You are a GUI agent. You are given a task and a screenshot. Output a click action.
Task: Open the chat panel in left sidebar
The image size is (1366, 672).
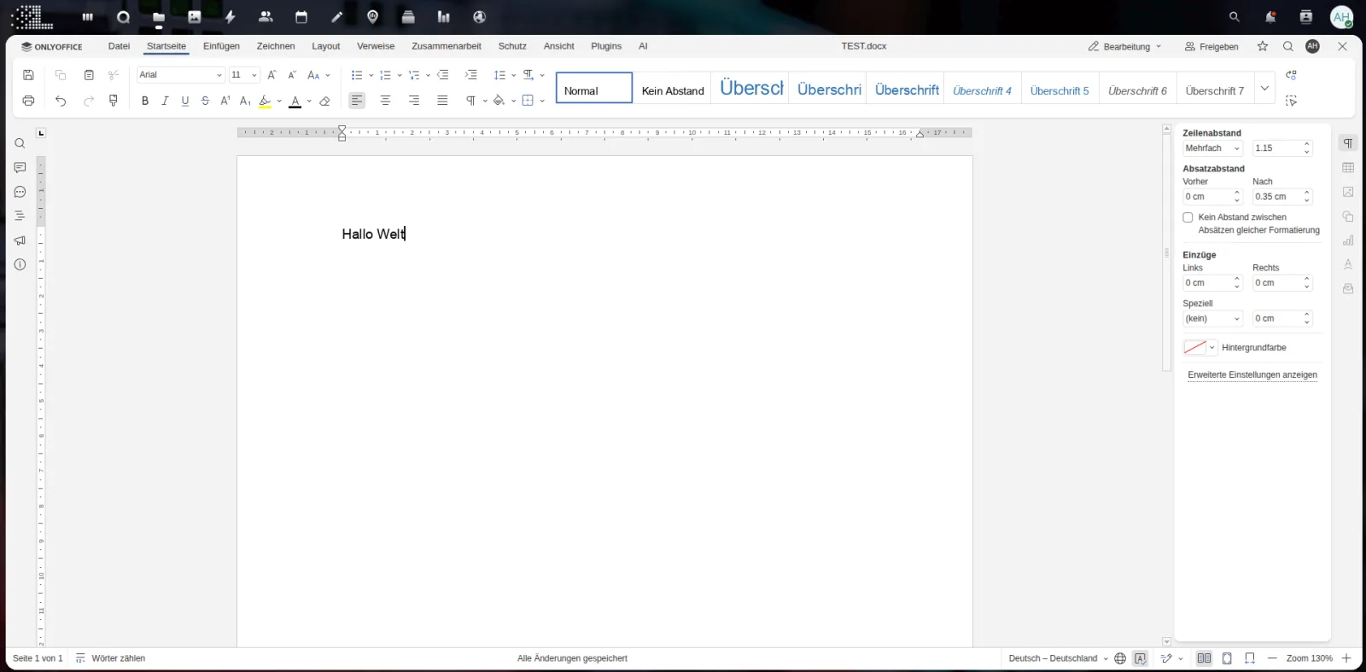(x=20, y=192)
